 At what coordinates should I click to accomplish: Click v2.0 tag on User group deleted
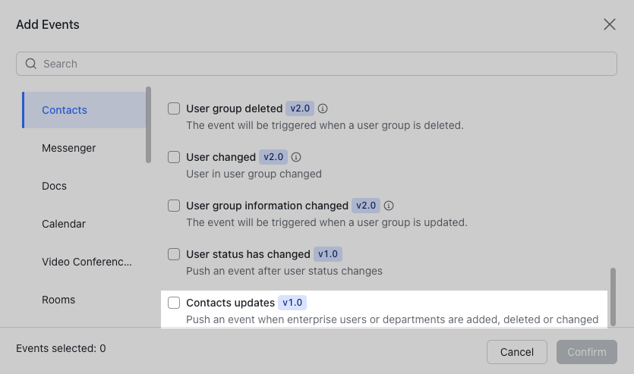click(300, 108)
